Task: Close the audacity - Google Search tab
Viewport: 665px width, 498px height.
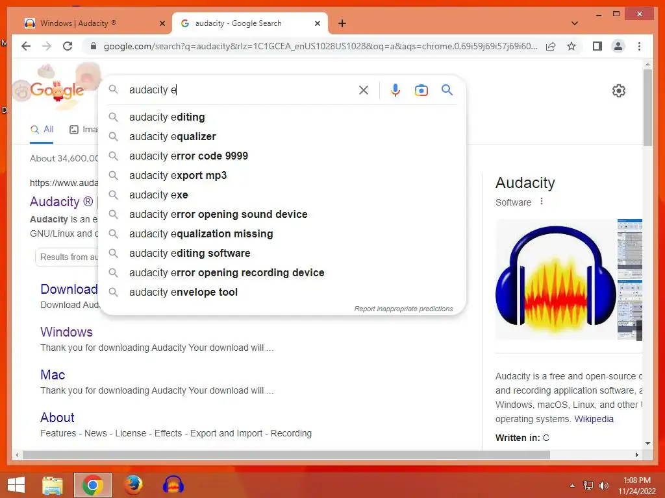Action: tap(317, 23)
